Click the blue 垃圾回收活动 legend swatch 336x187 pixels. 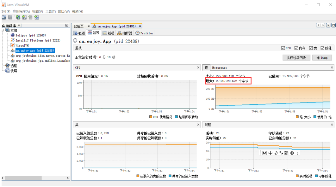click(176, 117)
